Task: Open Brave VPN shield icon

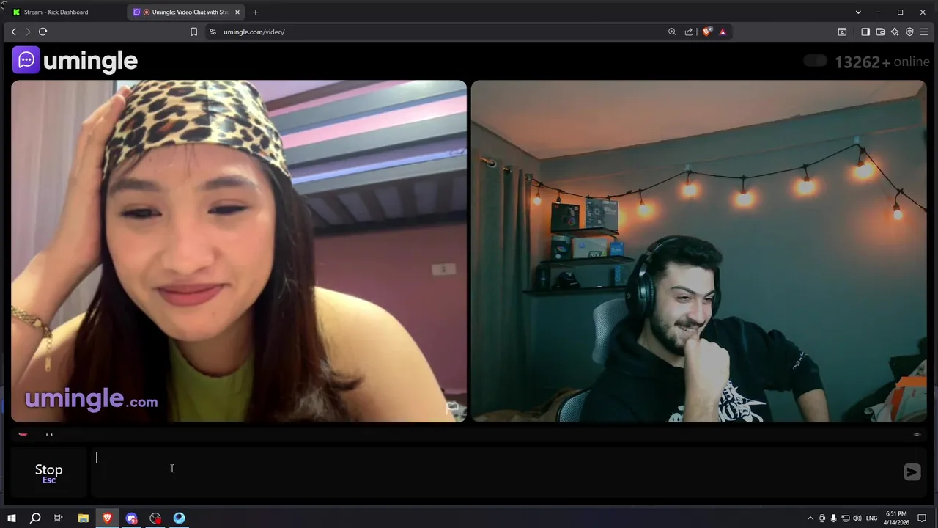Action: point(909,32)
